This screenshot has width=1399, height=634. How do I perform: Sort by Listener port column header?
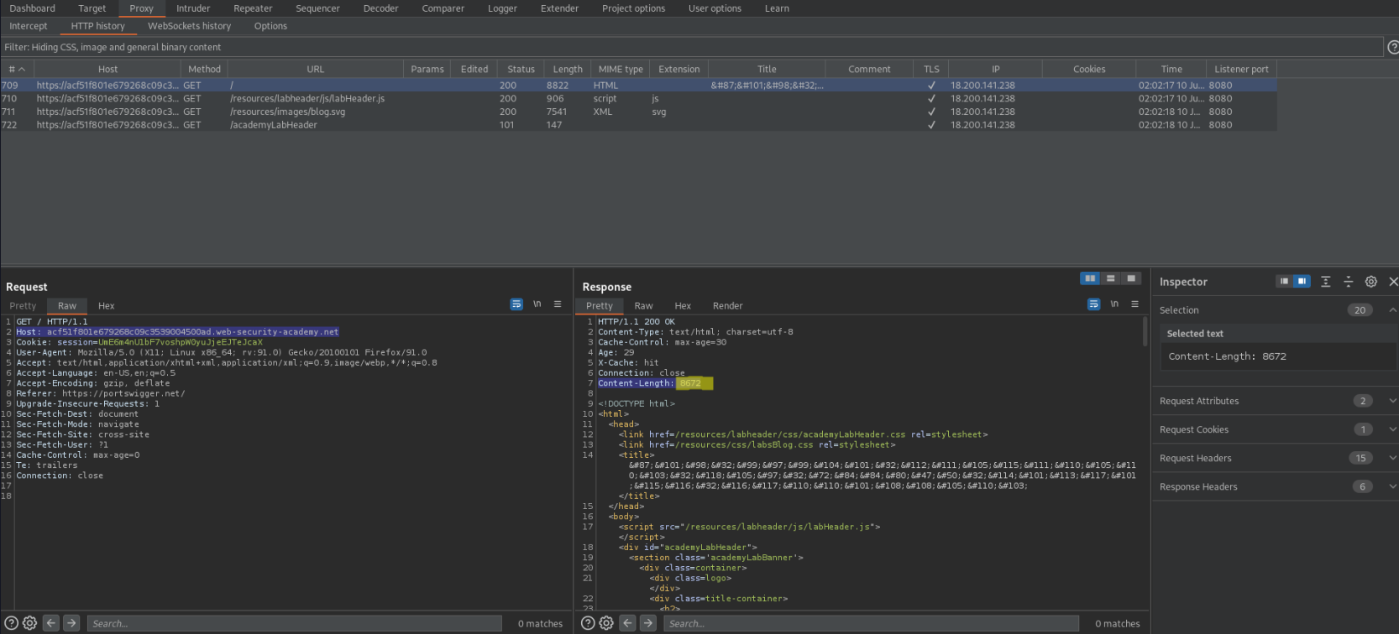(1241, 69)
